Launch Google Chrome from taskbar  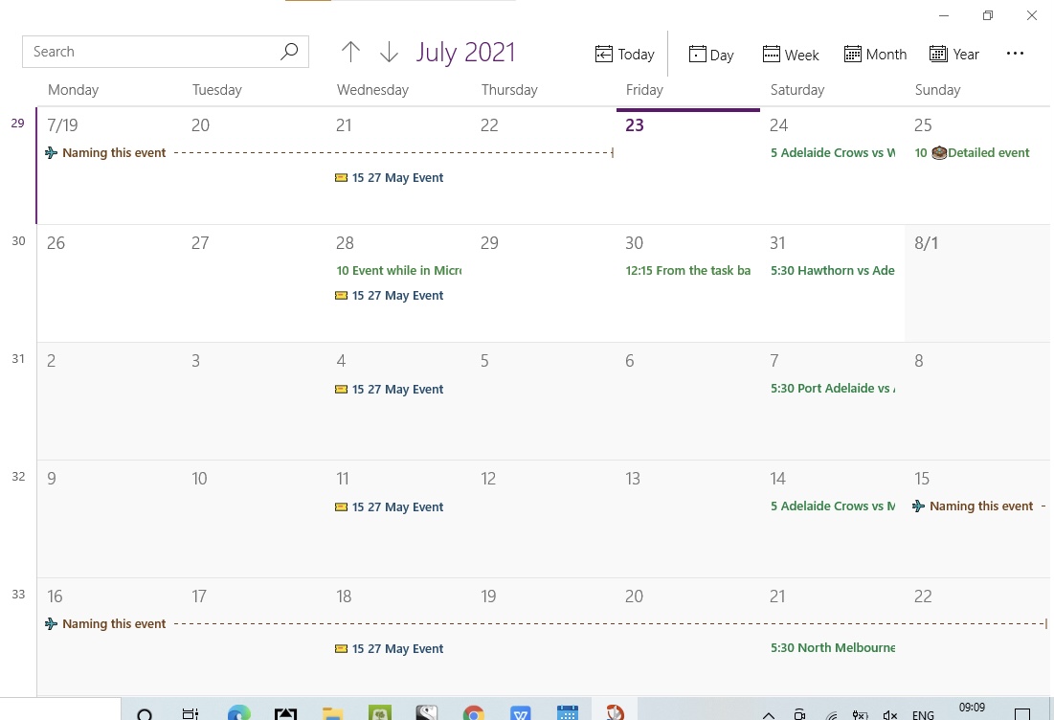coord(473,712)
